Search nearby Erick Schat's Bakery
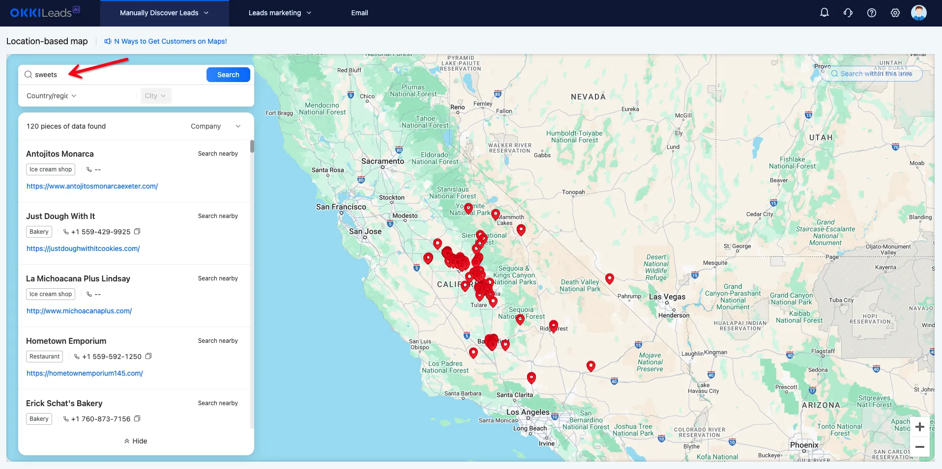The image size is (942, 469). (218, 403)
